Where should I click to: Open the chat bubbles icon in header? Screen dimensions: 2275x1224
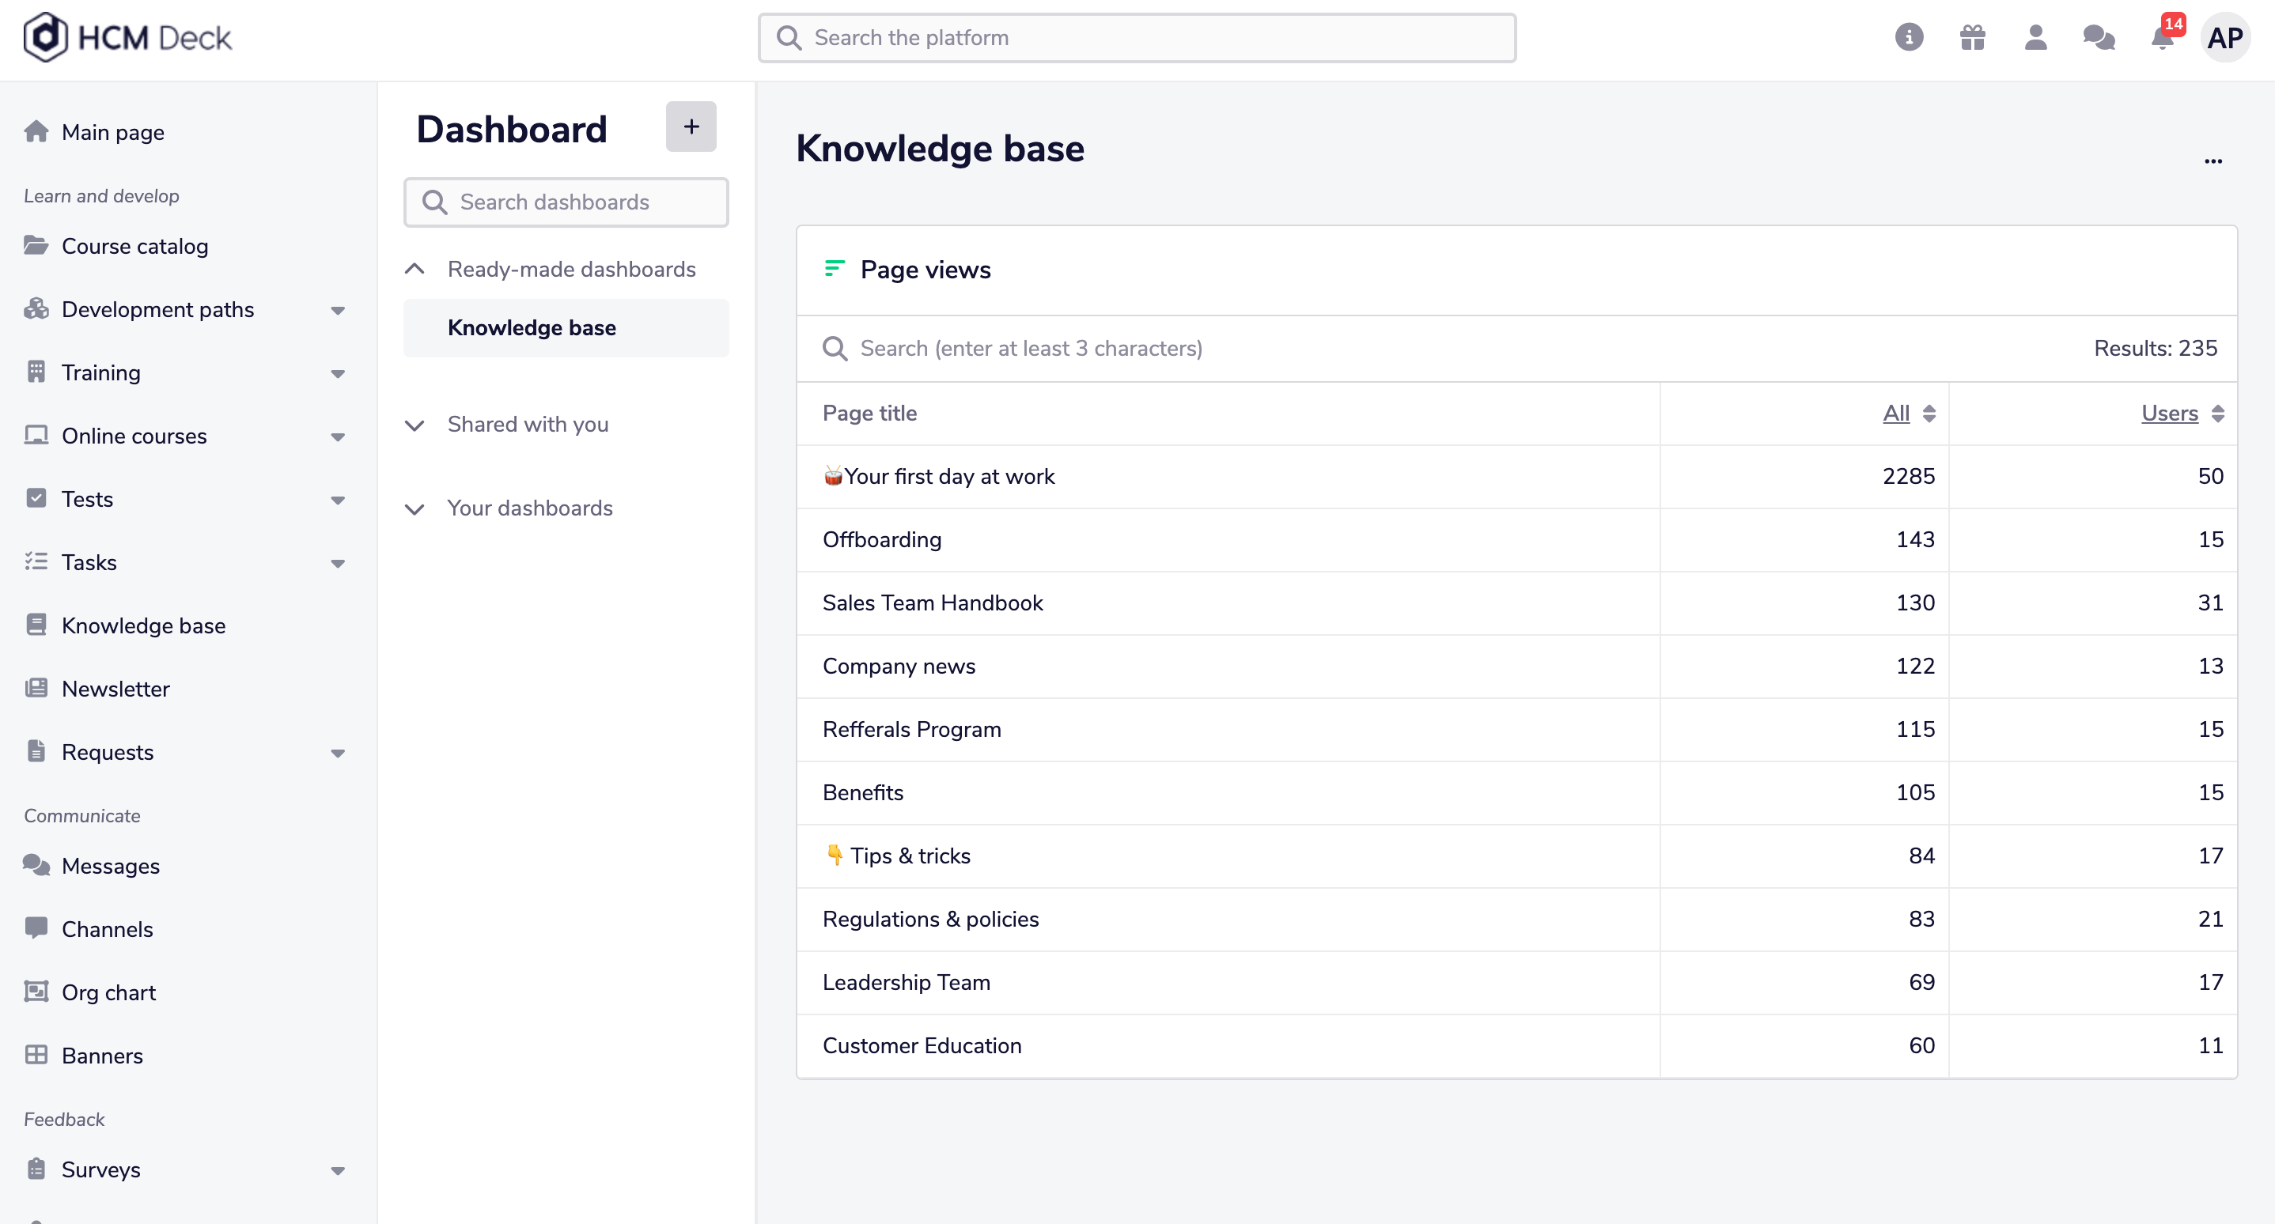point(2099,37)
